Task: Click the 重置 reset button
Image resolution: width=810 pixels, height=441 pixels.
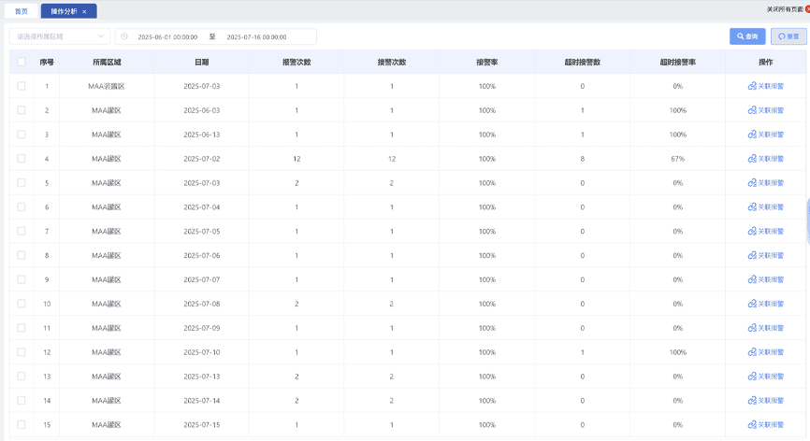Action: click(x=788, y=36)
